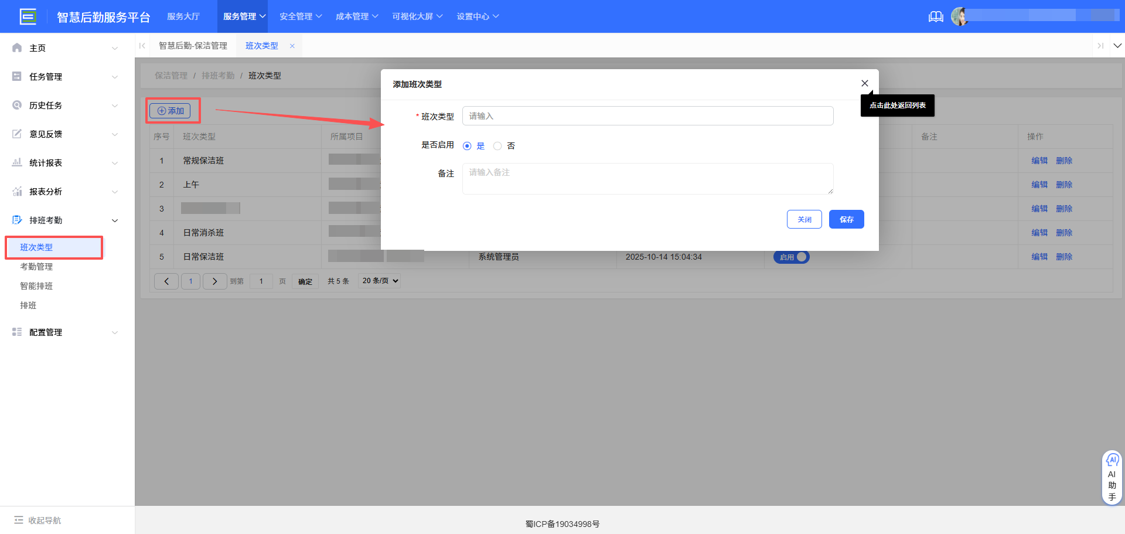Click the 班次类型 text input field
Image resolution: width=1125 pixels, height=534 pixels.
pos(647,115)
